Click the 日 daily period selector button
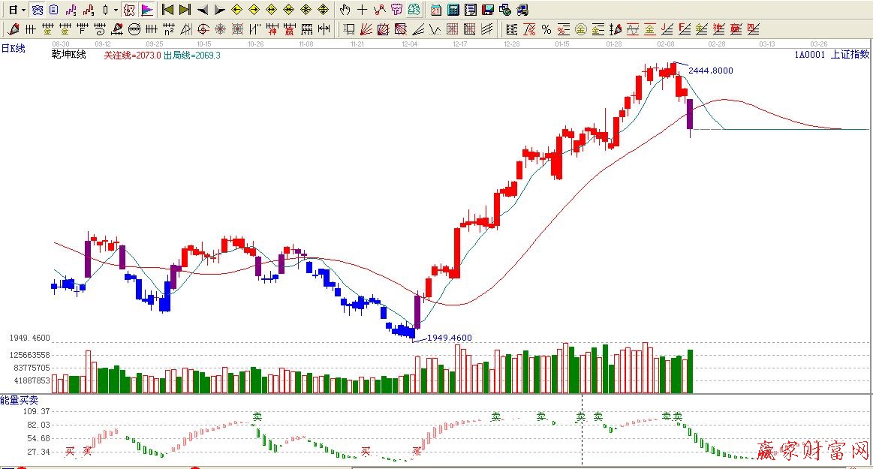 [13, 10]
